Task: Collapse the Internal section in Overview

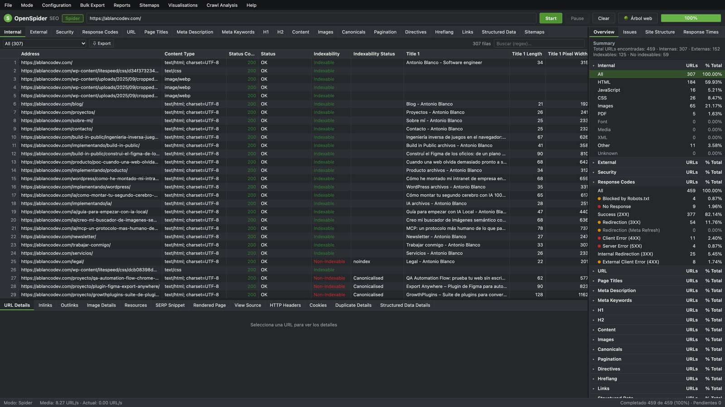Action: (594, 66)
